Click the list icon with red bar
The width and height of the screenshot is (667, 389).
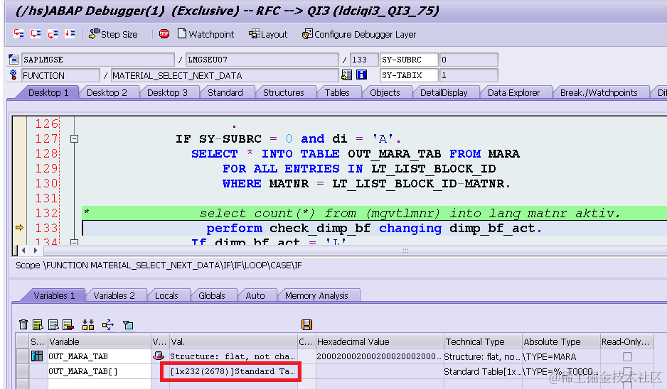68,325
